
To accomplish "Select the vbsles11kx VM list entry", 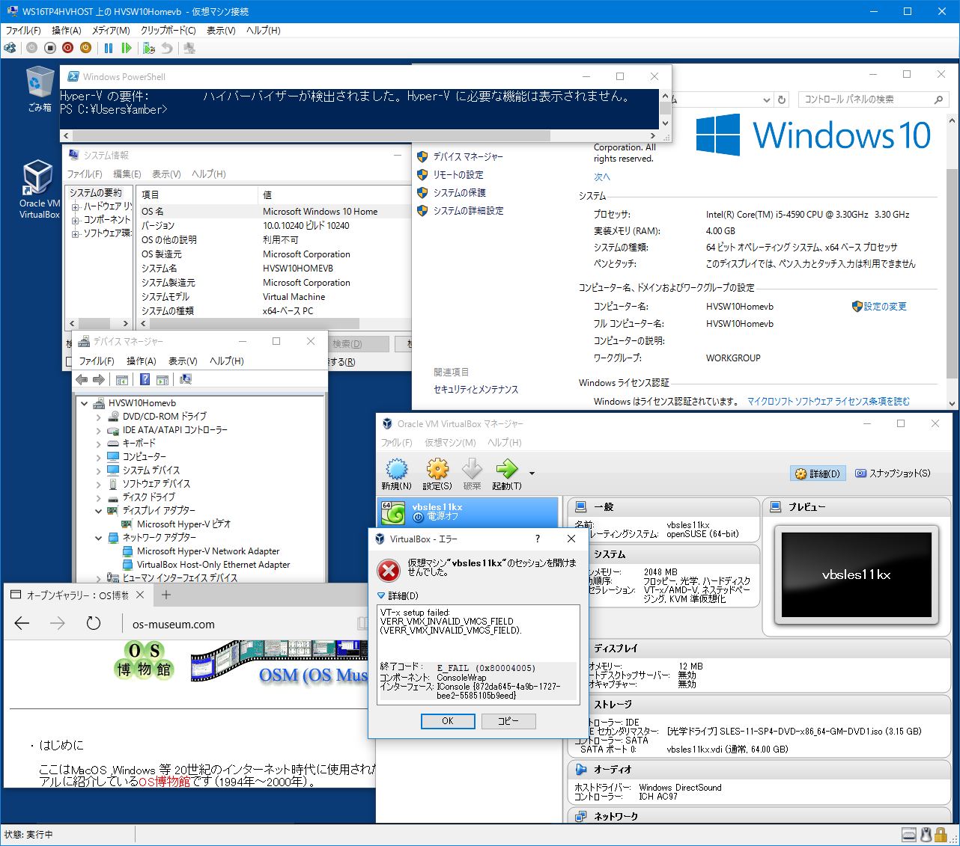I will (468, 512).
